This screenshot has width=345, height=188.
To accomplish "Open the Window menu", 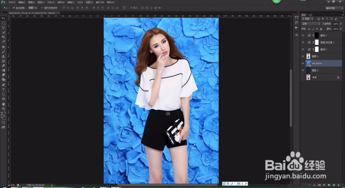I will tap(100, 2).
